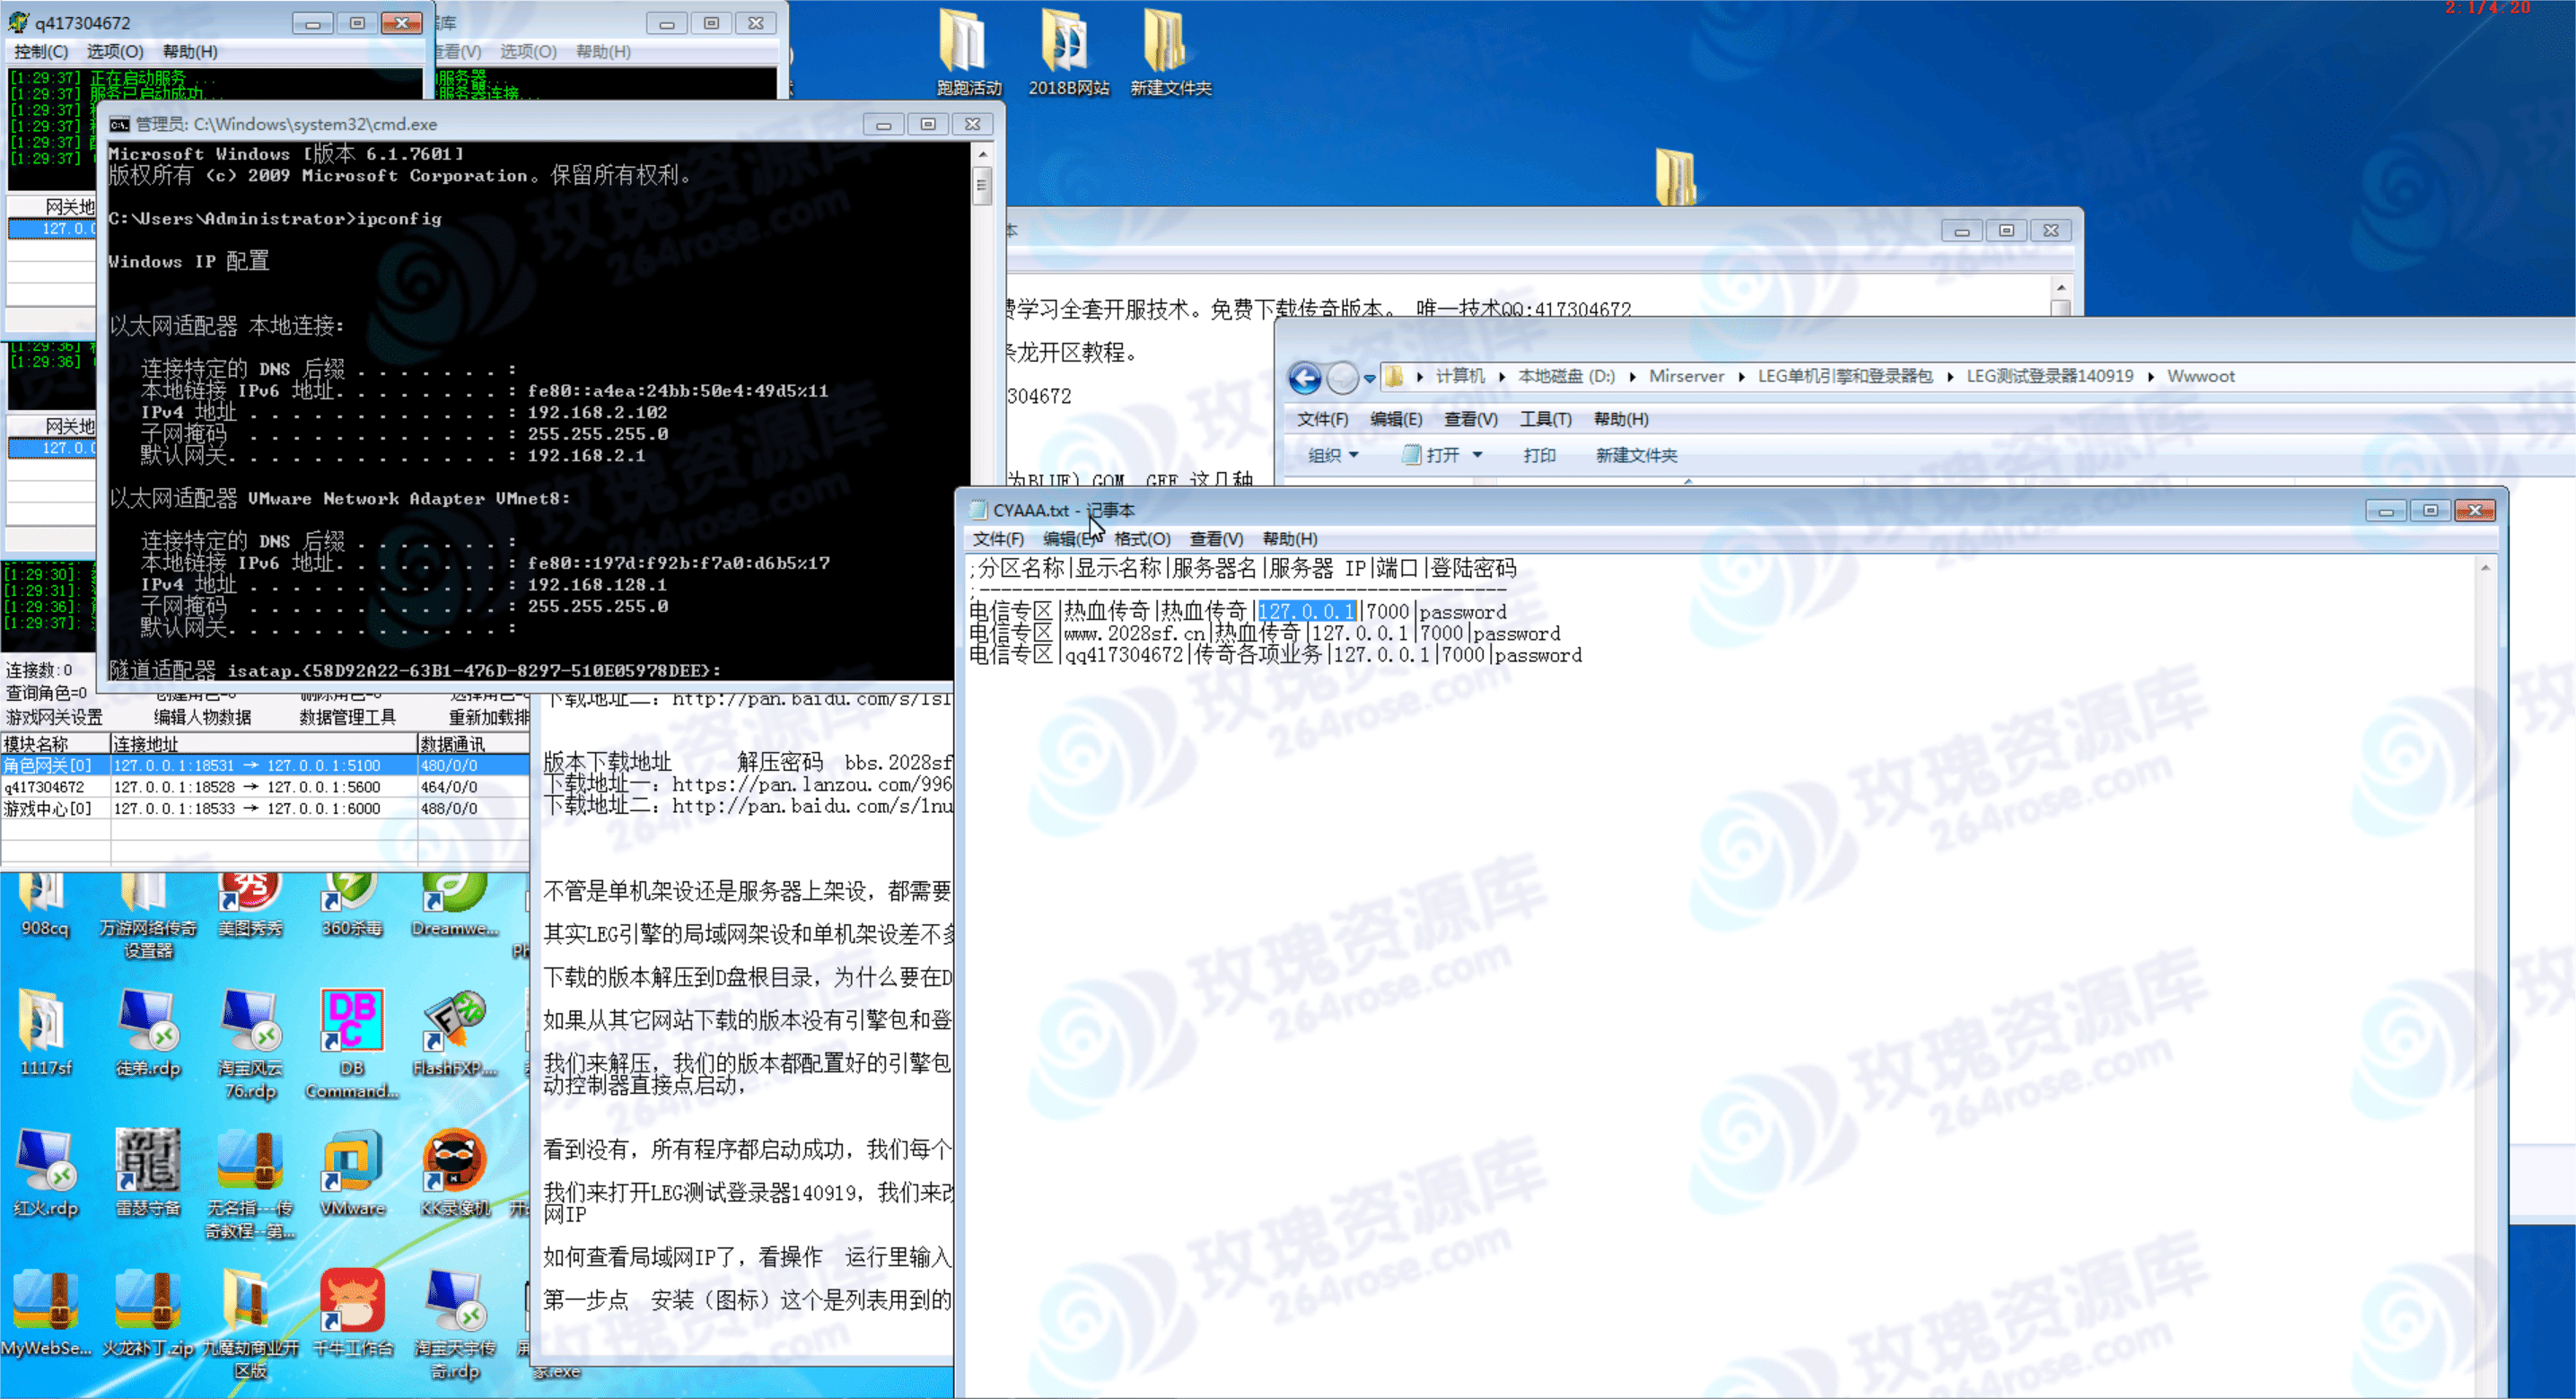The image size is (2576, 1399).
Task: Click 新建文件夹 button in Explorer toolbar
Action: point(1636,455)
